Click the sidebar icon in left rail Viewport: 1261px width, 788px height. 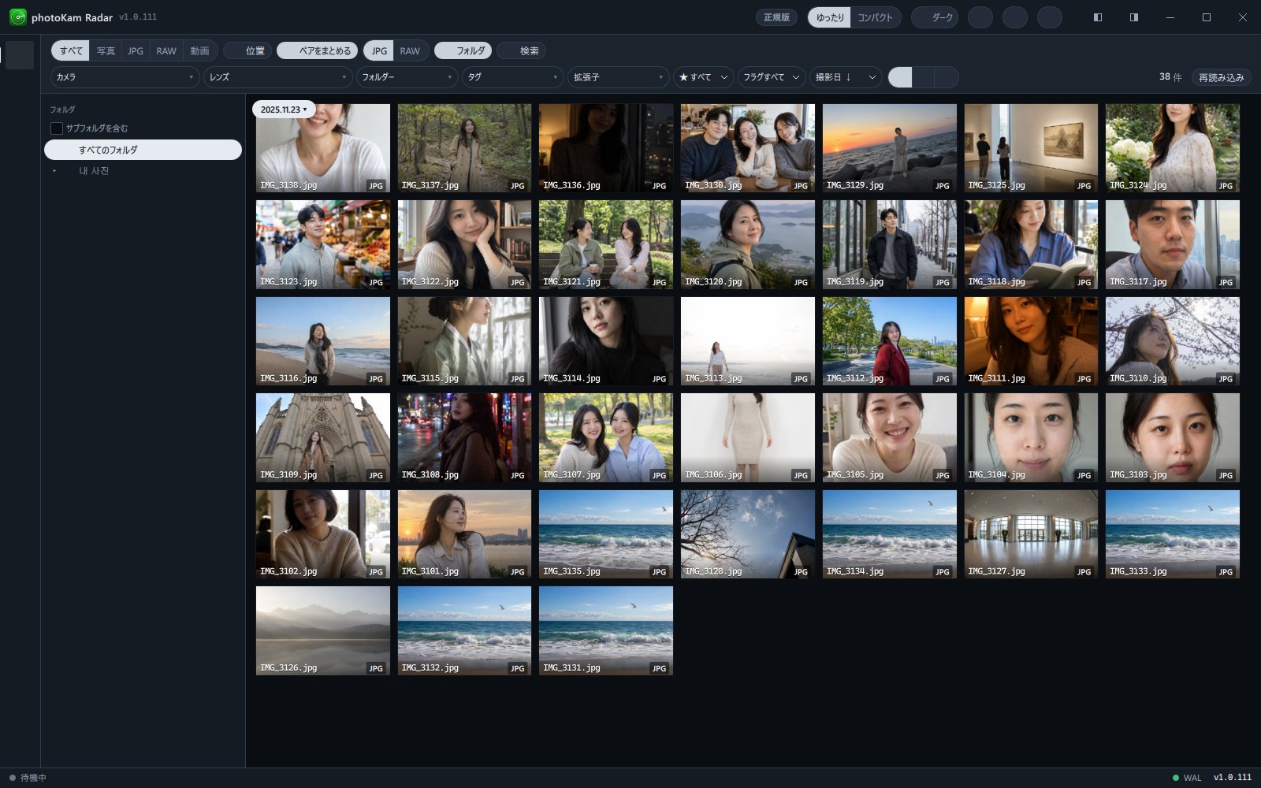(20, 55)
